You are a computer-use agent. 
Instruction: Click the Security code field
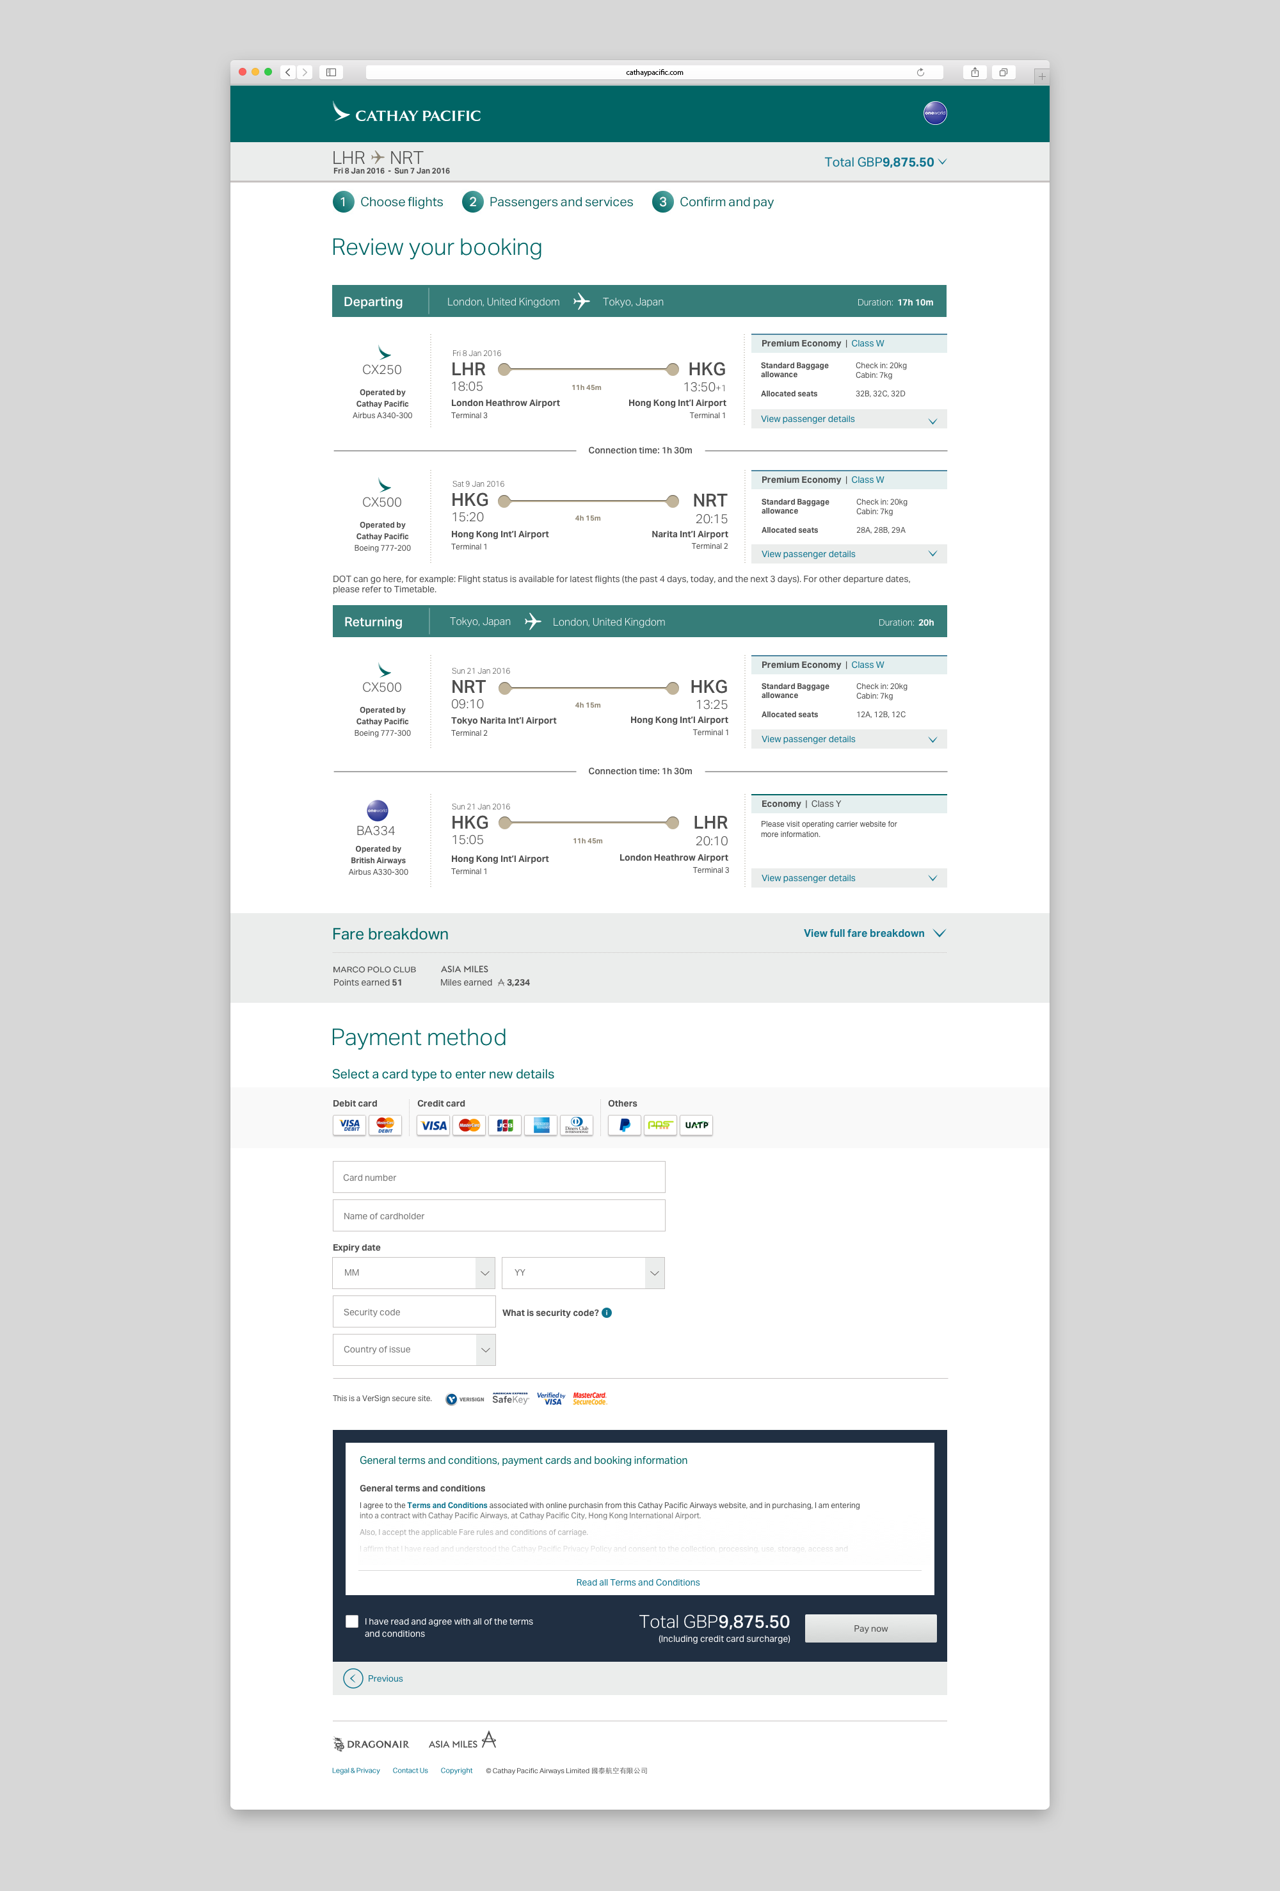point(414,1311)
